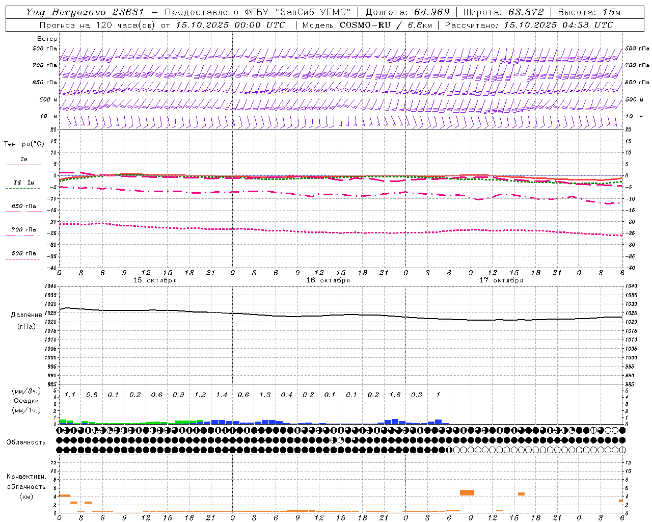Viewport: 652px width, 522px height.
Task: Click the '(мм/1ч.)' precipitation unit label
Action: (26, 410)
